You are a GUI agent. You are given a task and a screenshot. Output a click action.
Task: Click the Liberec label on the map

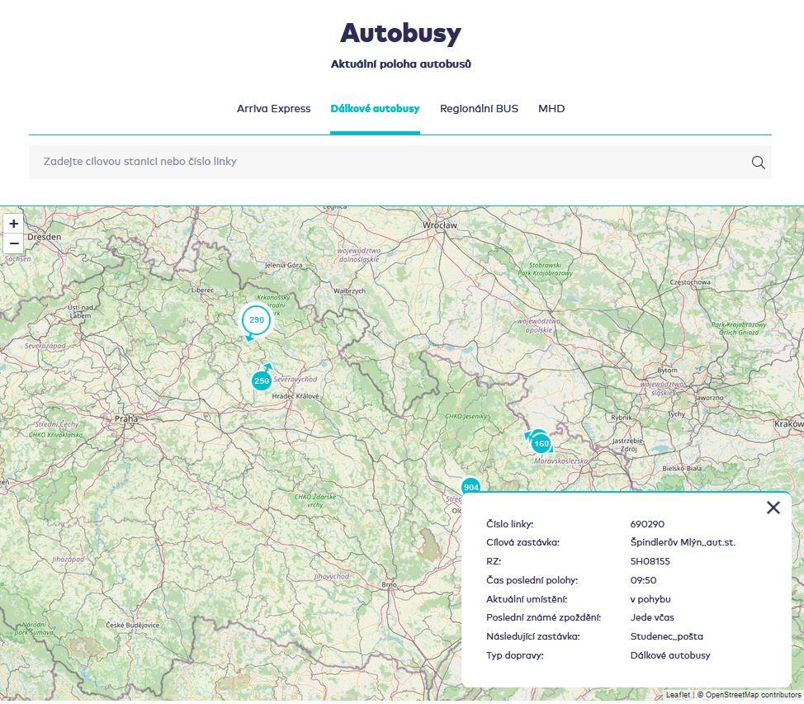point(202,291)
